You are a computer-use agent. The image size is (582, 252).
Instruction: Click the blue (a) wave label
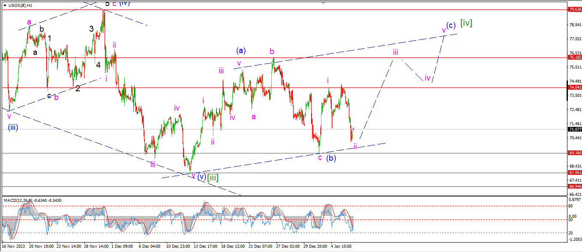[240, 51]
